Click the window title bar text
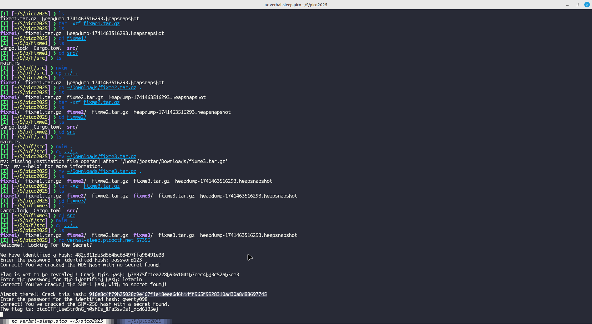Screen dimensions: 592x324 [x=296, y=5]
